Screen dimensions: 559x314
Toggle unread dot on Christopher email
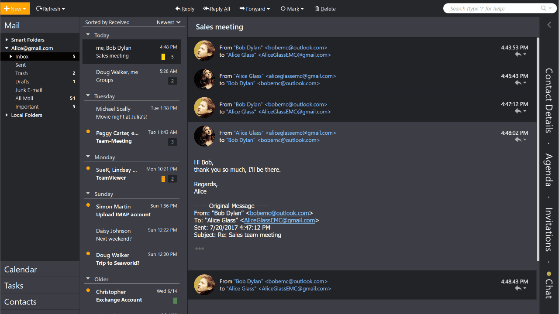click(x=88, y=290)
